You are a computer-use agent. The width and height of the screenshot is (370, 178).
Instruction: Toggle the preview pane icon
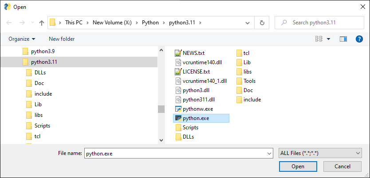coord(343,39)
